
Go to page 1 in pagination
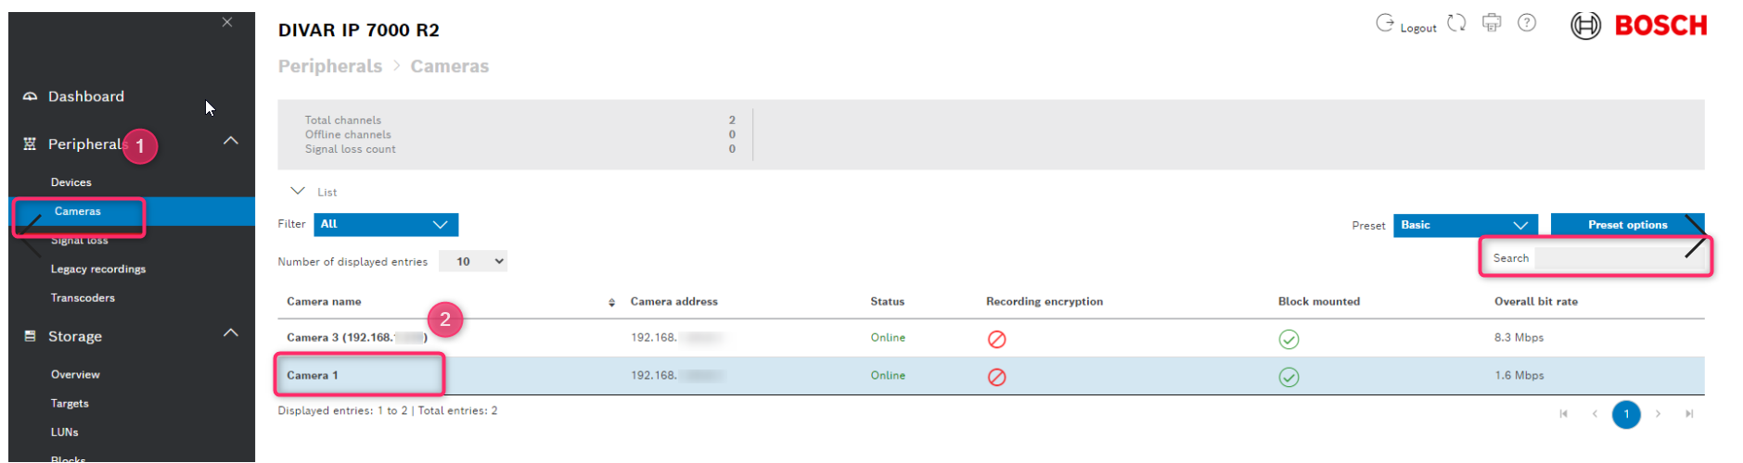click(x=1626, y=415)
